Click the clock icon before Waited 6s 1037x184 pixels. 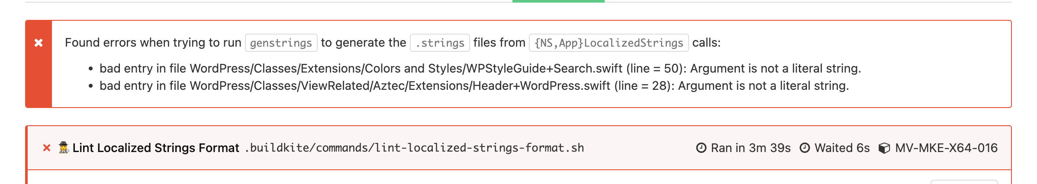click(805, 148)
